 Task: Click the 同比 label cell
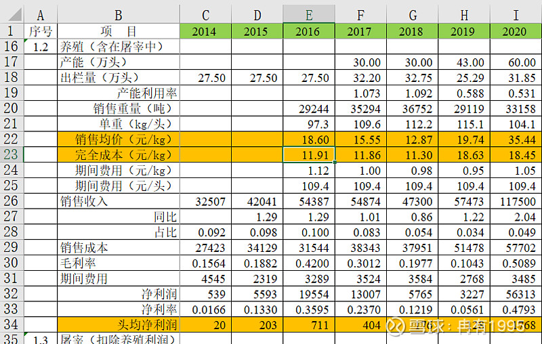point(119,217)
